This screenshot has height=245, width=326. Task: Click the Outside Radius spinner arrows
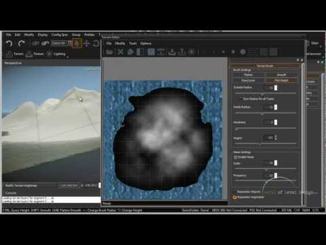point(276,88)
